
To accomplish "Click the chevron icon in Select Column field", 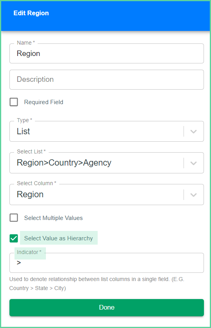I will (x=193, y=195).
